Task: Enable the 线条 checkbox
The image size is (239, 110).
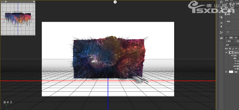Action: click(x=226, y=21)
